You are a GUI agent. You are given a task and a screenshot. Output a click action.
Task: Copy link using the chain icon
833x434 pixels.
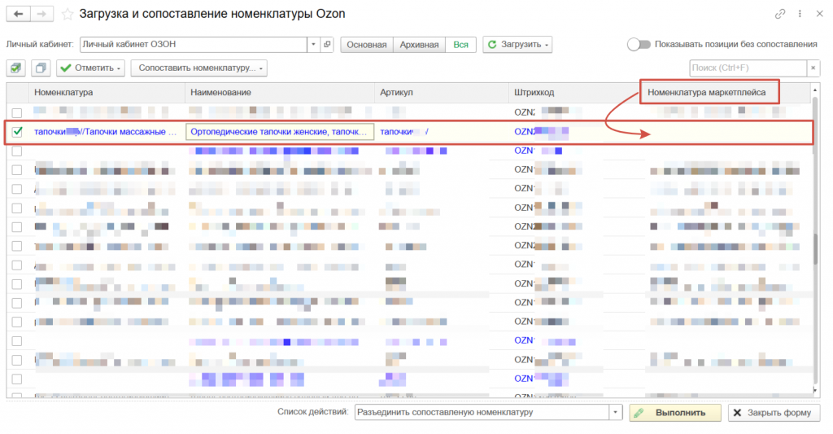(x=781, y=14)
